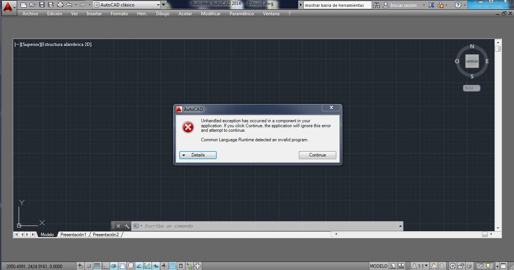Undo the last action
Viewport: 514px width, 270px height.
click(69, 5)
